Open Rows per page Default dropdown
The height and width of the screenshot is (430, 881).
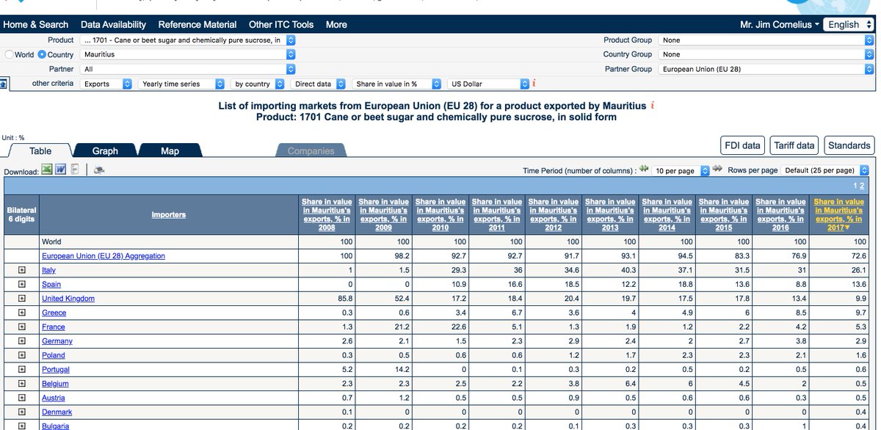825,170
